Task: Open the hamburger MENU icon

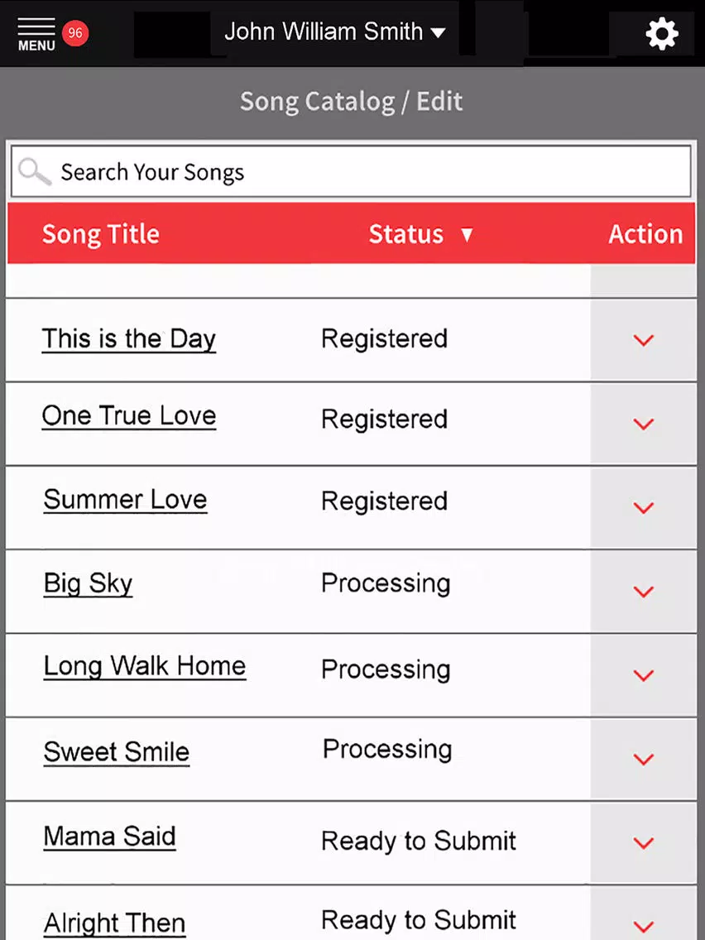Action: (36, 34)
